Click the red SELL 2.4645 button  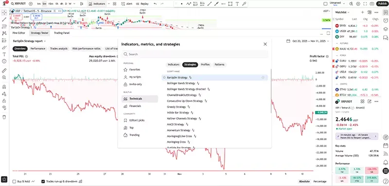[x=17, y=17]
